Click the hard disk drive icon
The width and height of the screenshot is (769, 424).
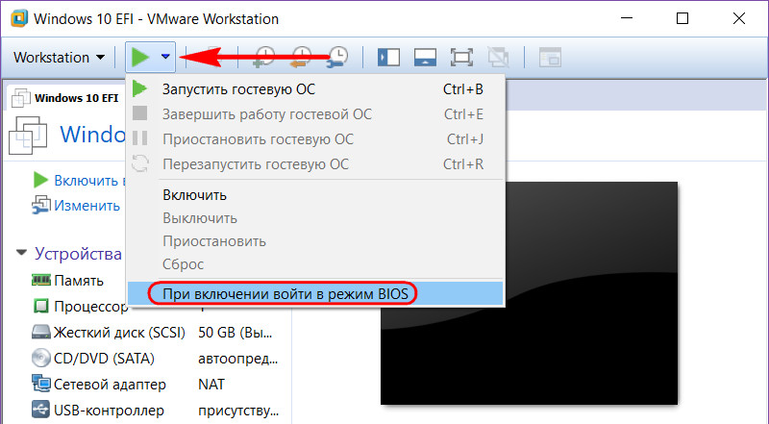[41, 333]
